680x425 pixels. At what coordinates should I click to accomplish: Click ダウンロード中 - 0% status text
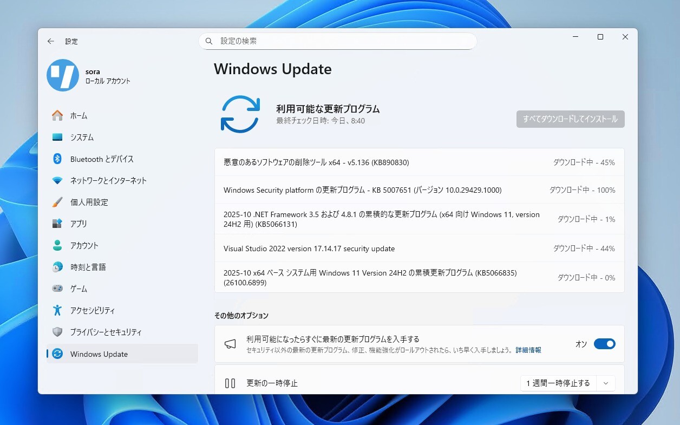tap(586, 278)
